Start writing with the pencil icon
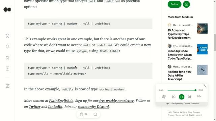The height and width of the screenshot is (121, 216). point(7,86)
